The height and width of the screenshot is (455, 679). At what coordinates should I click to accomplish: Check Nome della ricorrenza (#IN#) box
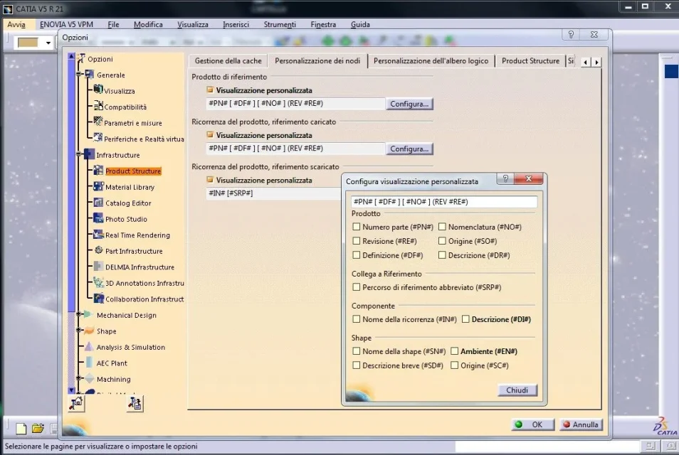point(357,319)
